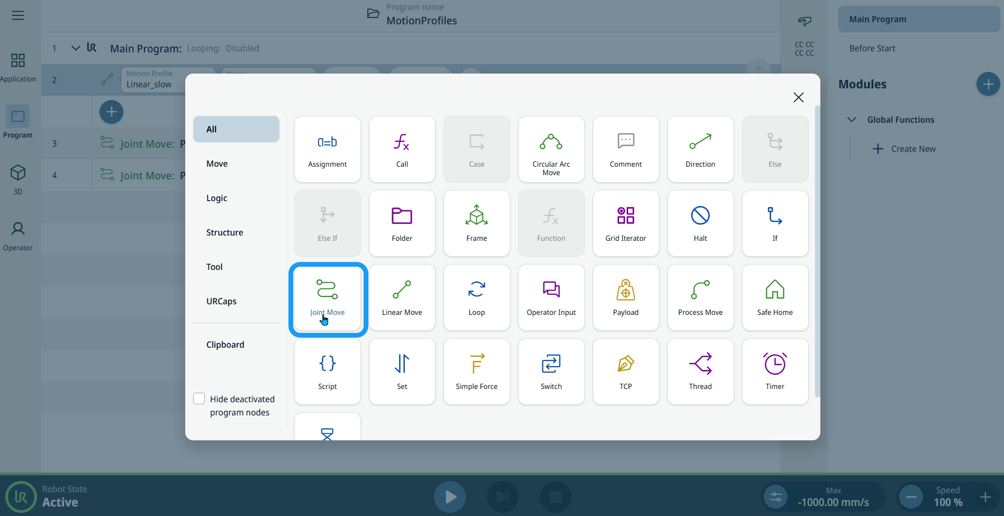Open the Motion Profile dropdown
The width and height of the screenshot is (1004, 516).
153,80
